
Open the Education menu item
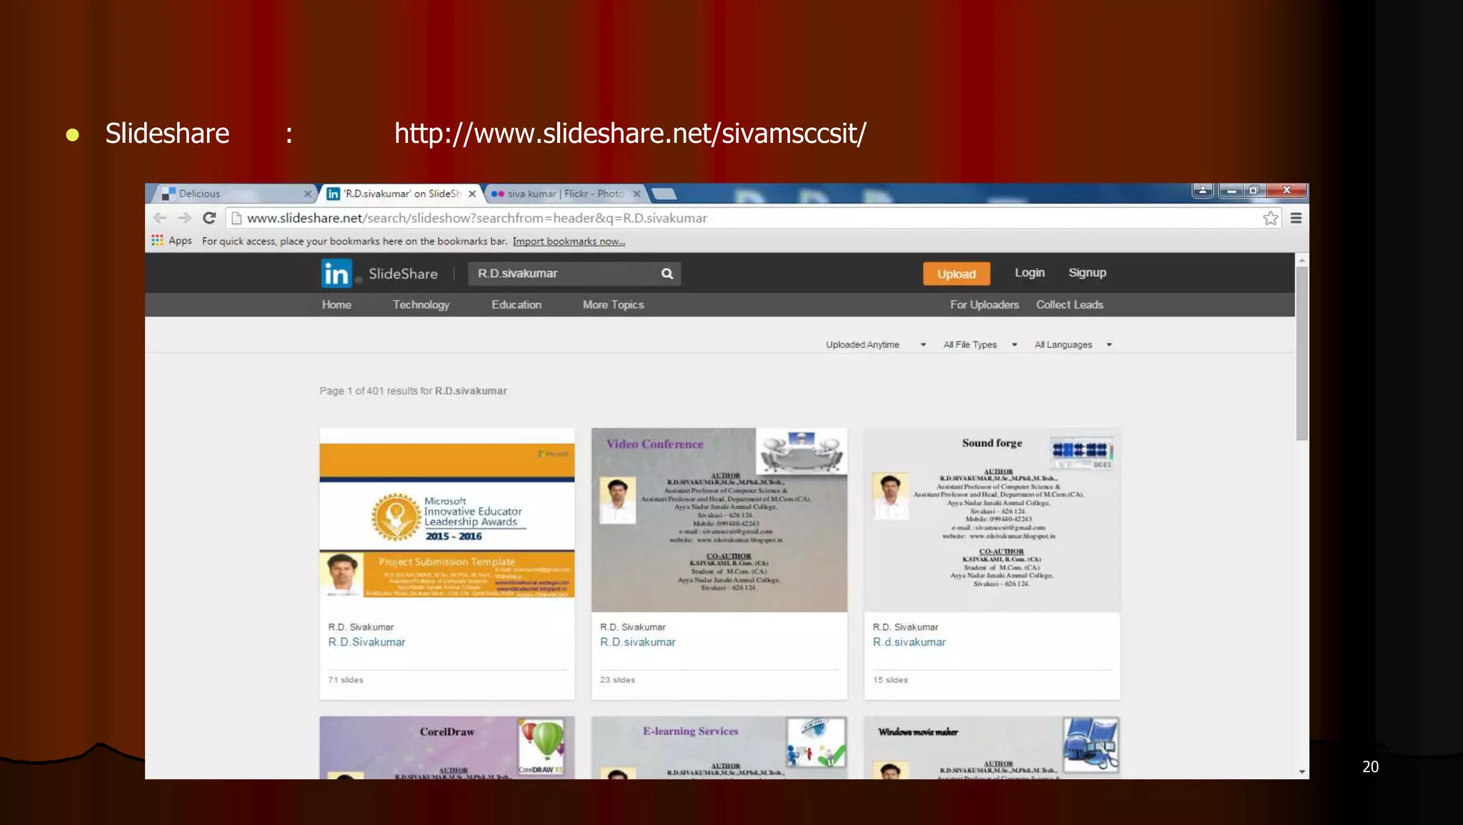coord(516,304)
